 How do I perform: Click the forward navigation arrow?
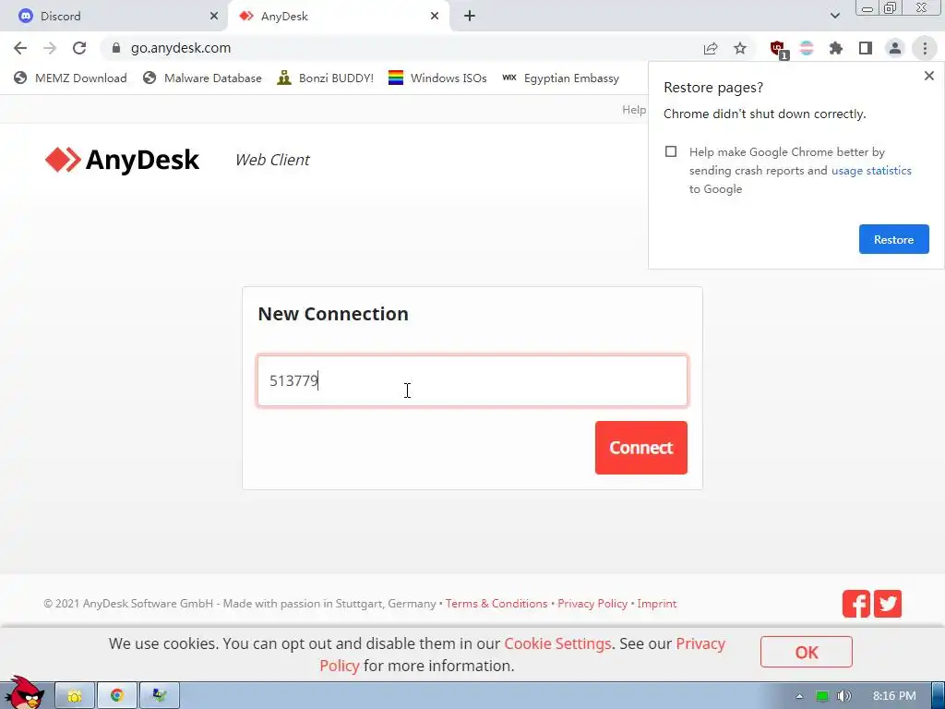tap(50, 48)
